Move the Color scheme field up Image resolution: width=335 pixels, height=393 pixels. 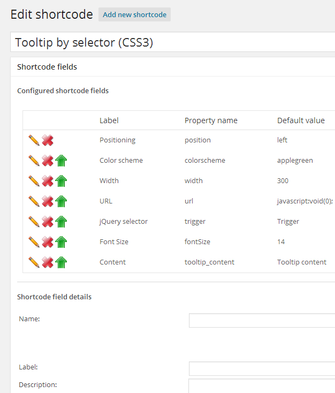[x=61, y=161]
